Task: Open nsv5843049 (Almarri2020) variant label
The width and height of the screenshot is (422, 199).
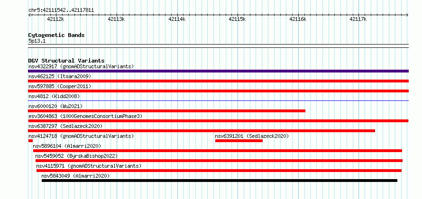Action: (75, 176)
